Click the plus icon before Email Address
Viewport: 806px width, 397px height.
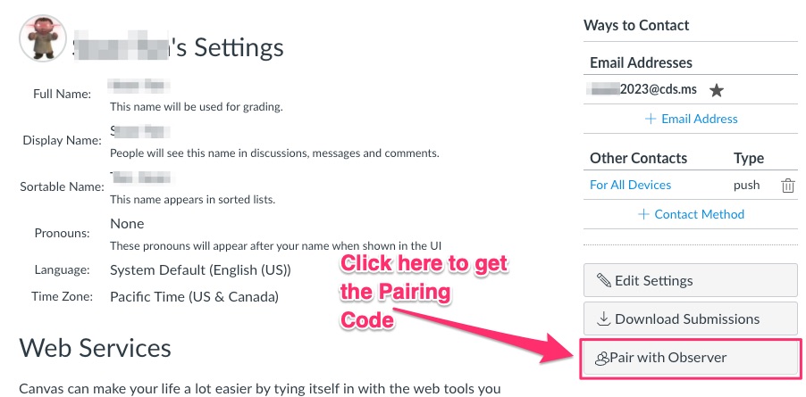pyautogui.click(x=651, y=119)
